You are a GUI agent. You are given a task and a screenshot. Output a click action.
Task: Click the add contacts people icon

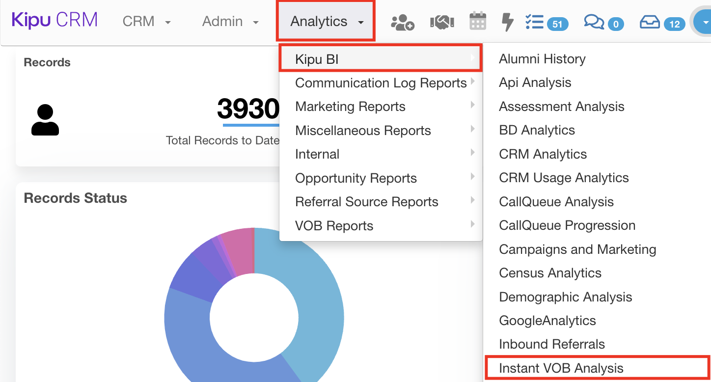tap(402, 22)
